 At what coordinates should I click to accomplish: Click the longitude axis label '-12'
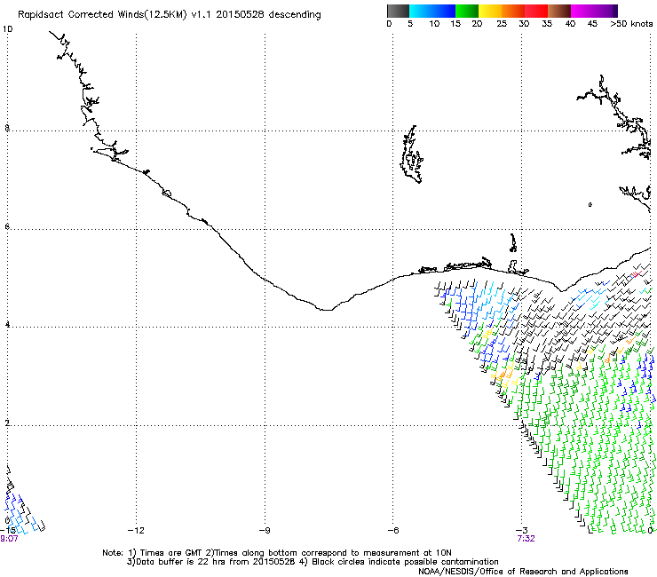point(136,531)
